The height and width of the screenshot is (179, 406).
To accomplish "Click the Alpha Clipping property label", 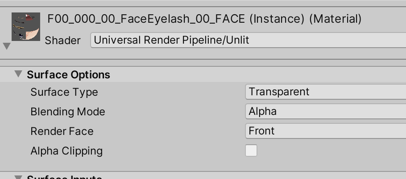I will pyautogui.click(x=66, y=151).
